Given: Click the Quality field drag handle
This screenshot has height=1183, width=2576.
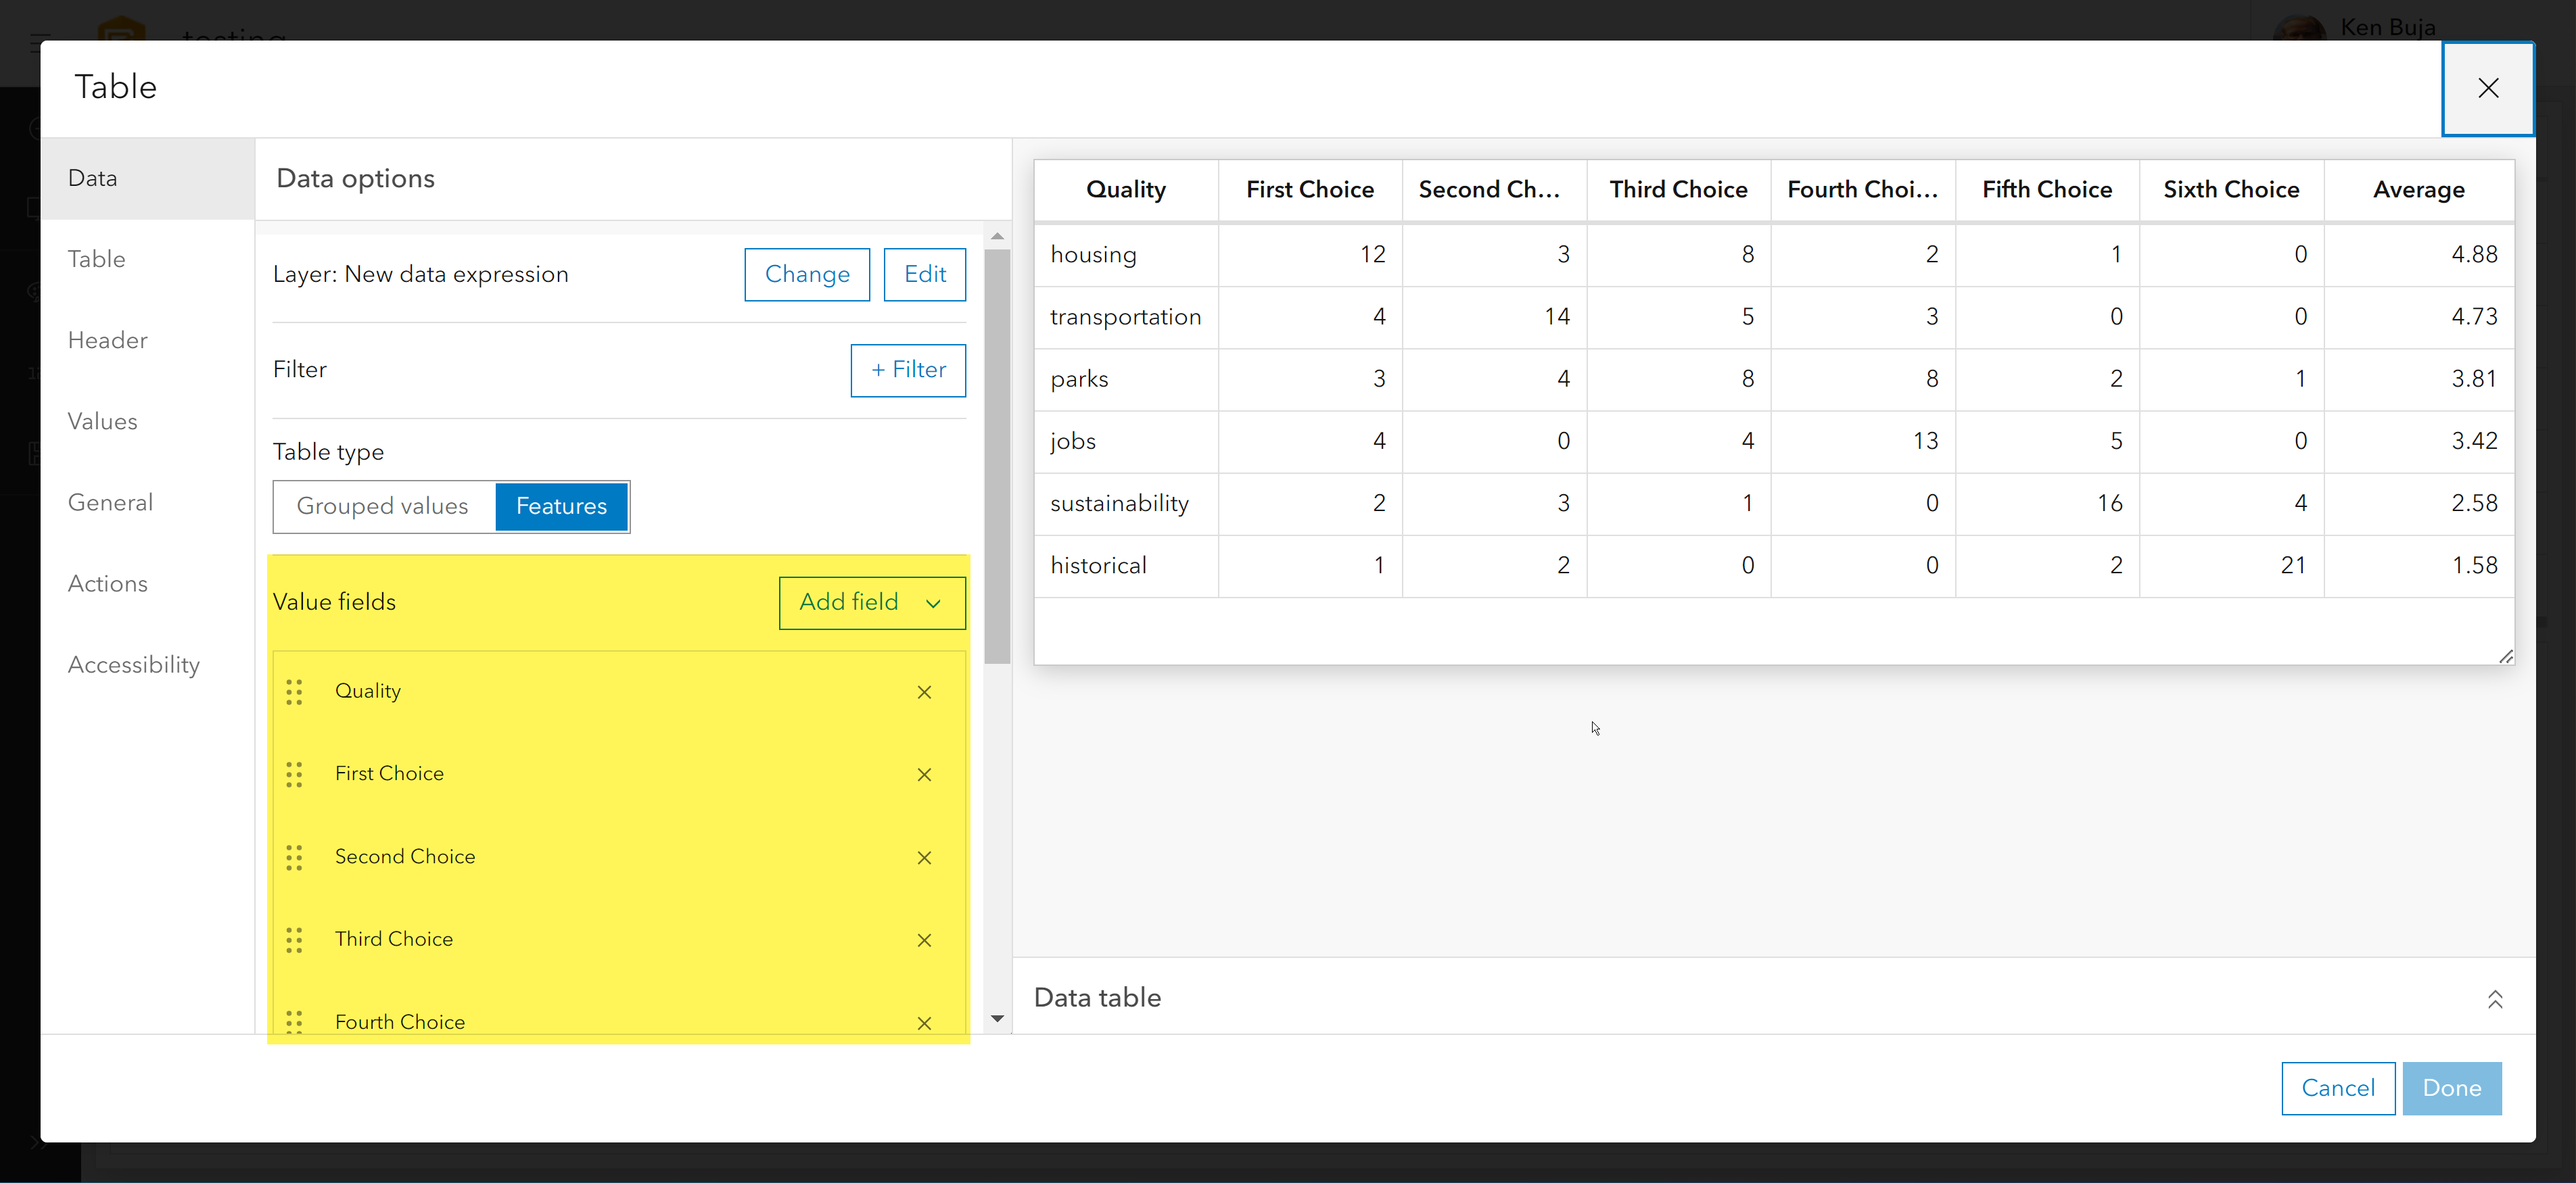Looking at the screenshot, I should click(294, 692).
